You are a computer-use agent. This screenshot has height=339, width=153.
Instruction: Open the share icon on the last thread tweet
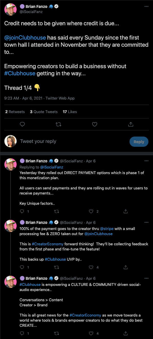[125, 333]
